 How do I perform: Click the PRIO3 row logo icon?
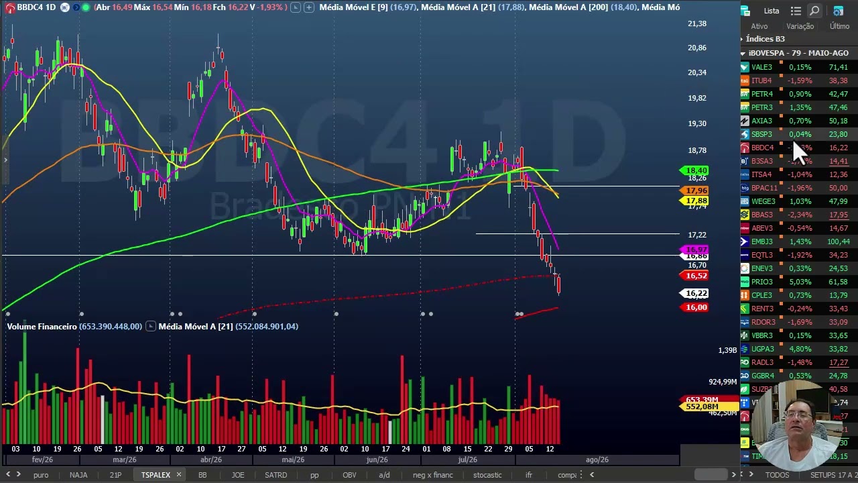(745, 282)
